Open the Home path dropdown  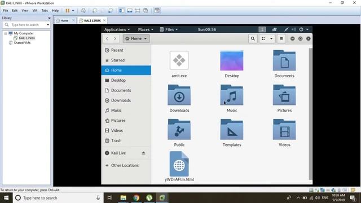(136, 39)
